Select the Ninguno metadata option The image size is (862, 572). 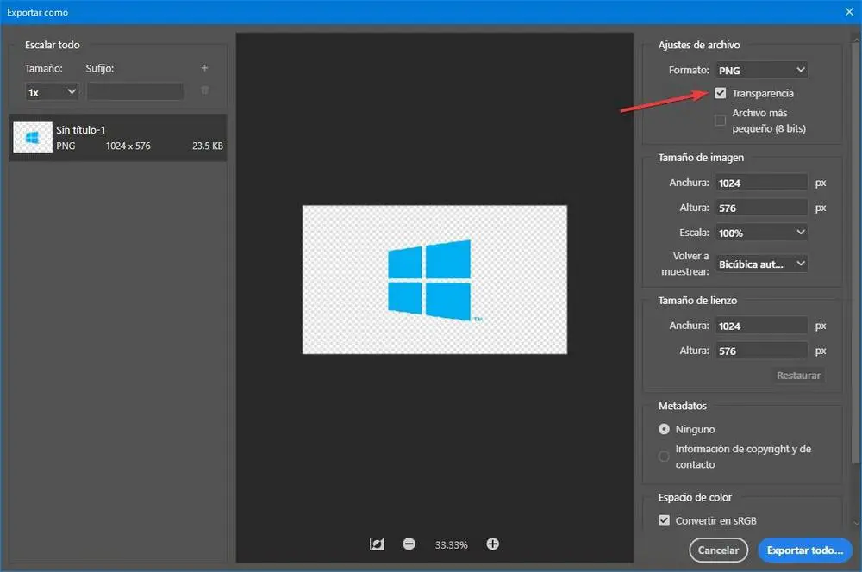[664, 429]
